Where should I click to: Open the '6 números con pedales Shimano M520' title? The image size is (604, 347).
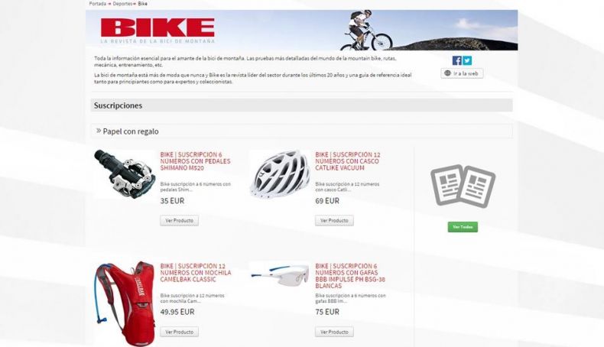[x=195, y=161]
